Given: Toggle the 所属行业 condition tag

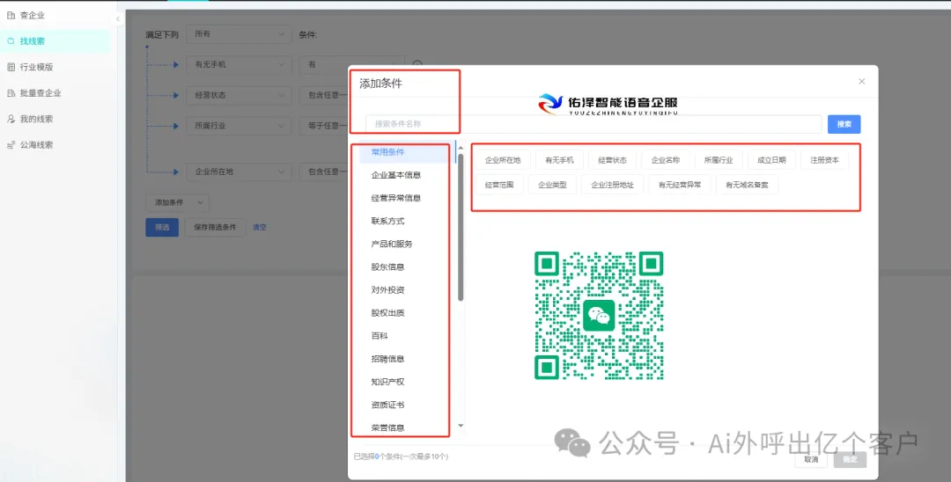Looking at the screenshot, I should tap(719, 160).
